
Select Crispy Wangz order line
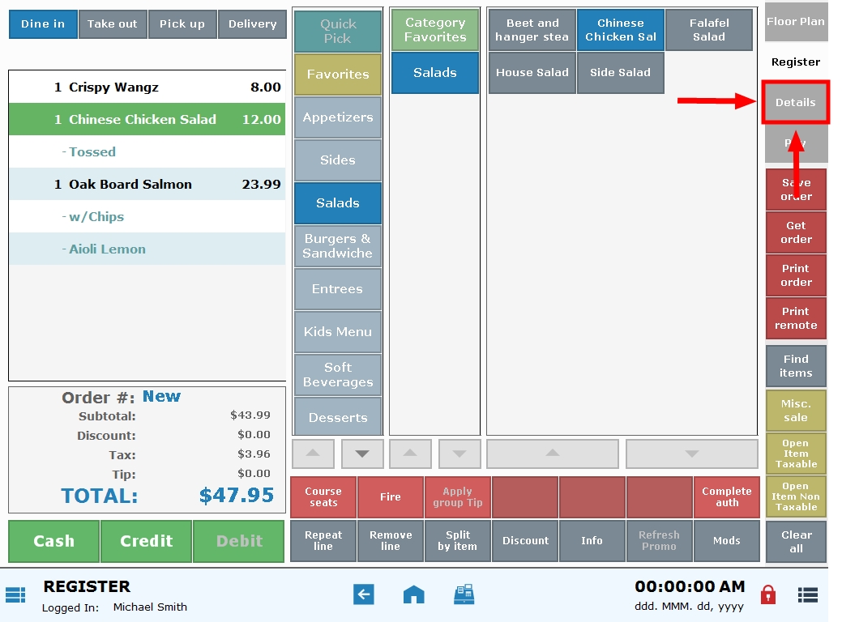[147, 87]
